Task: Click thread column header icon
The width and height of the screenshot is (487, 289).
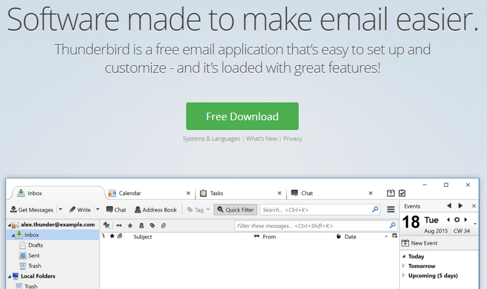Action: (103, 236)
